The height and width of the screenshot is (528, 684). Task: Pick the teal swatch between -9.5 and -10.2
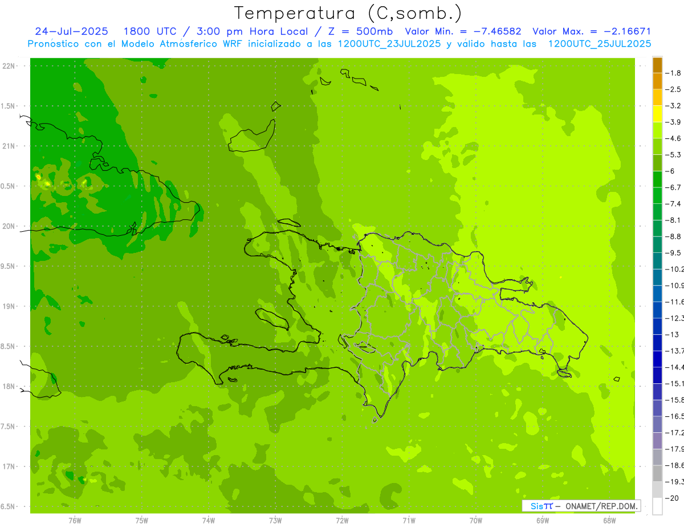coord(657,261)
